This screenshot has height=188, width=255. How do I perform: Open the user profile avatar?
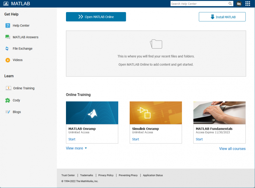pos(239,3)
